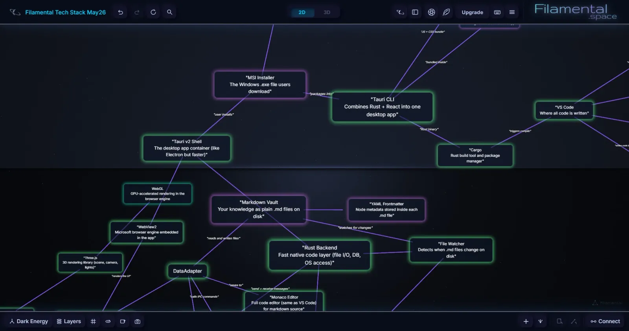Click the planet orbit icon in toolbar
Viewport: 629px width, 331px height.
[x=400, y=12]
